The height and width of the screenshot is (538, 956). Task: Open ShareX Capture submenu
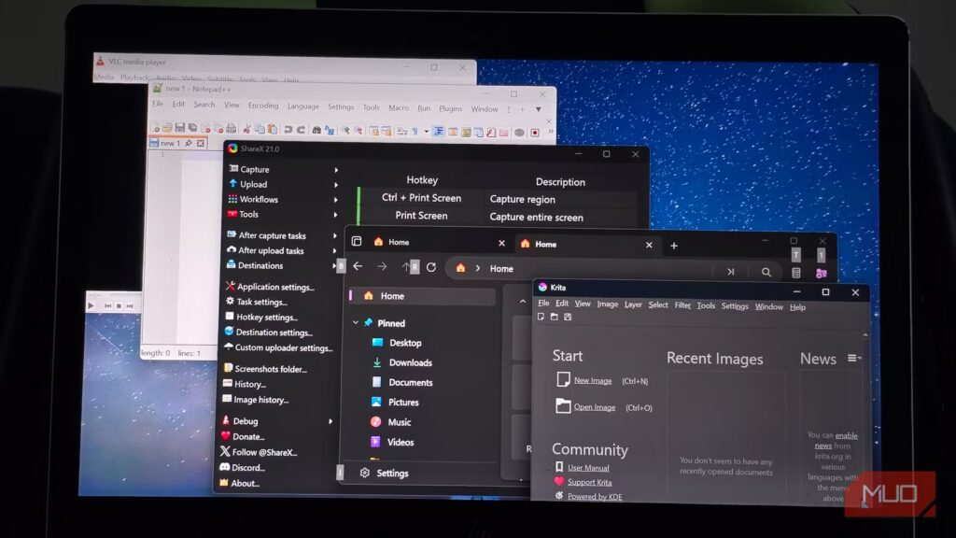pyautogui.click(x=284, y=170)
